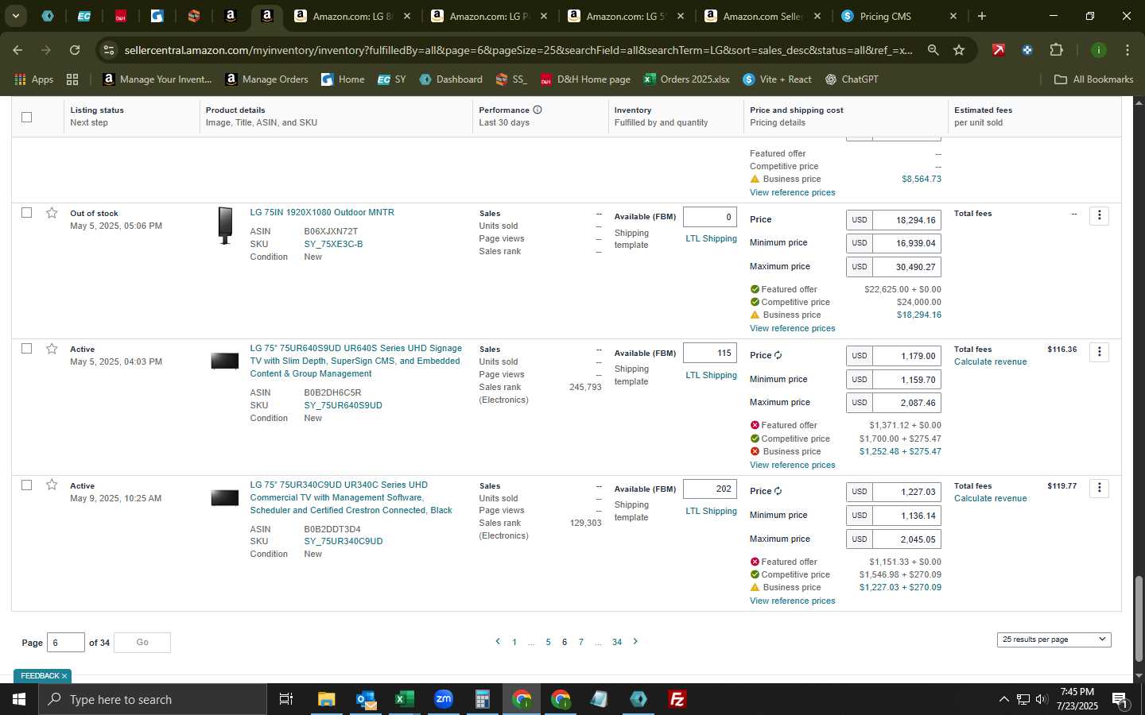Open FileZilla from the taskbar

(677, 699)
